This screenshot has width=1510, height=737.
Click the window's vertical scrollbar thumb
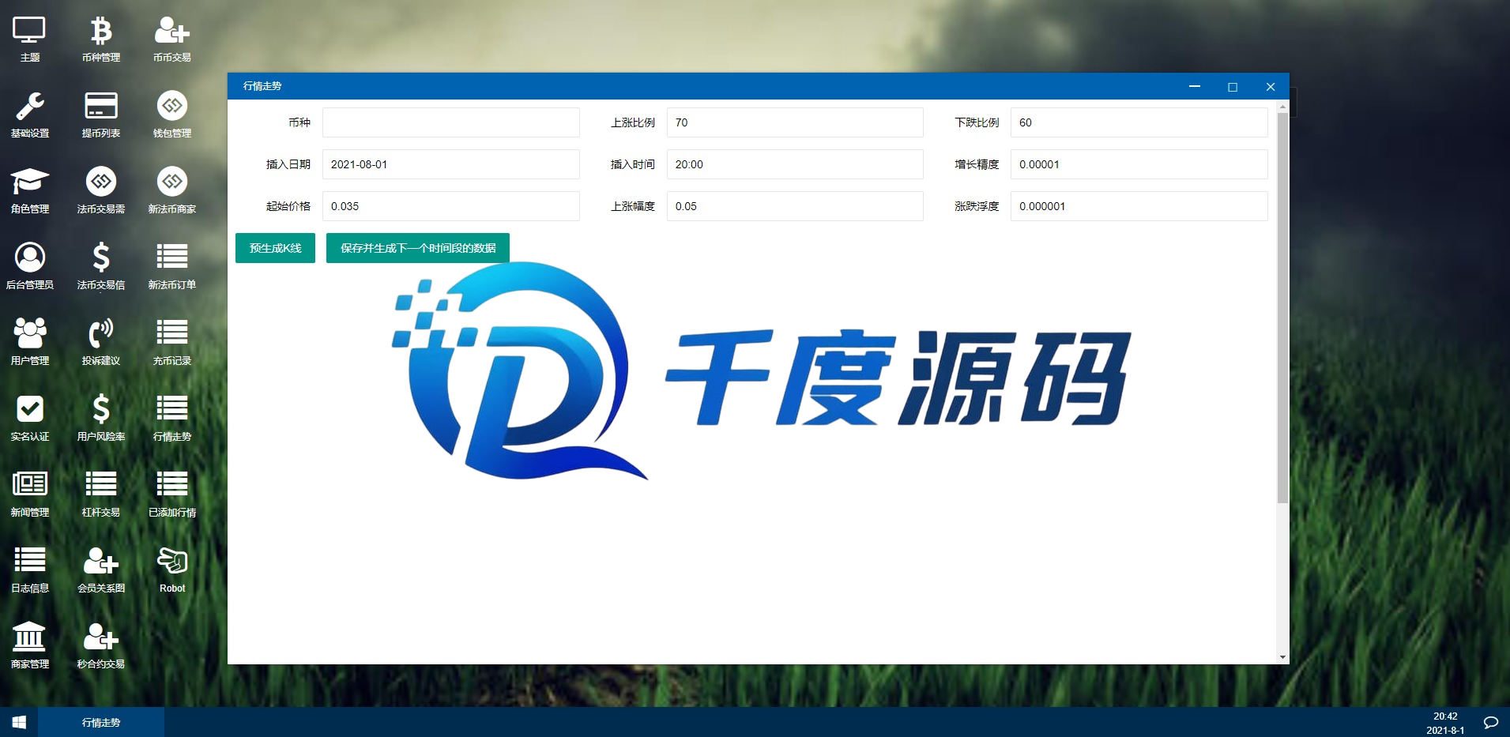click(x=1282, y=308)
